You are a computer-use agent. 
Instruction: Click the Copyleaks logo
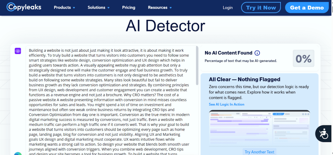tap(24, 7)
